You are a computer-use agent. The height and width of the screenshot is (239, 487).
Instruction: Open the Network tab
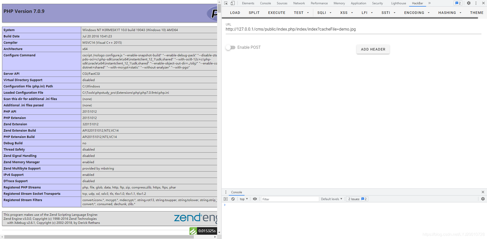point(299,3)
